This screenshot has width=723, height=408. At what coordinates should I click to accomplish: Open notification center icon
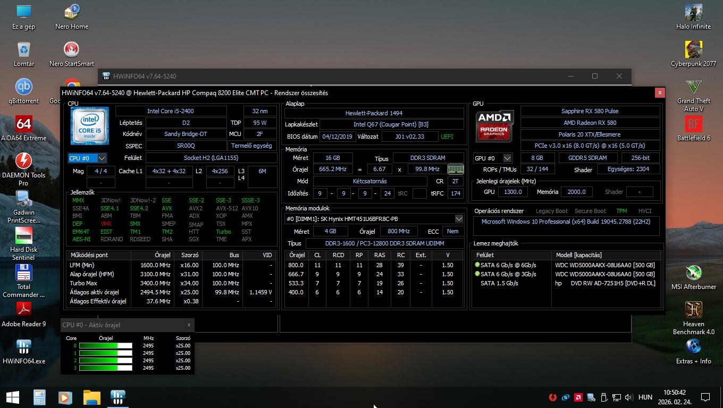pos(705,397)
